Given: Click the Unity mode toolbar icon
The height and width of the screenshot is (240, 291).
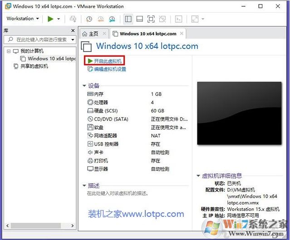Looking at the screenshot, I should point(163,19).
